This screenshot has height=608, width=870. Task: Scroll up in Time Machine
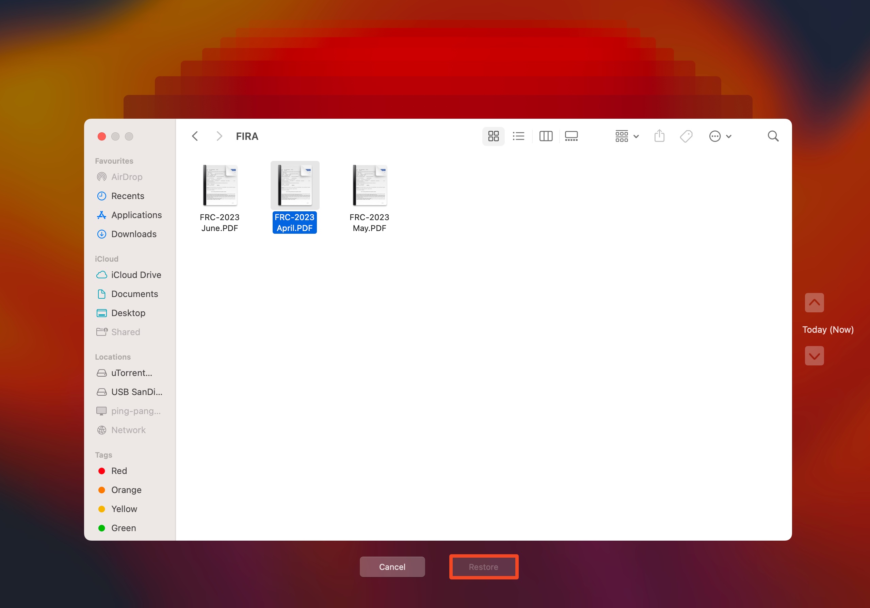[x=815, y=303]
